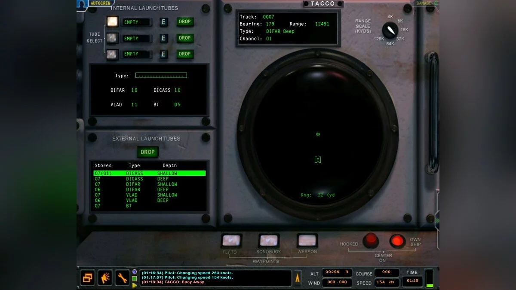Image resolution: width=516 pixels, height=290 pixels.
Task: Select the third internal launch tube
Action: coord(112,54)
